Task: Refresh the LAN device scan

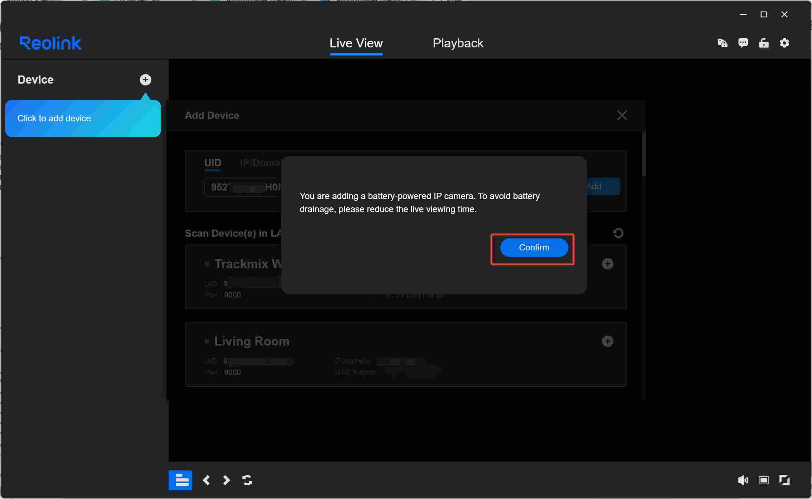Action: [618, 233]
